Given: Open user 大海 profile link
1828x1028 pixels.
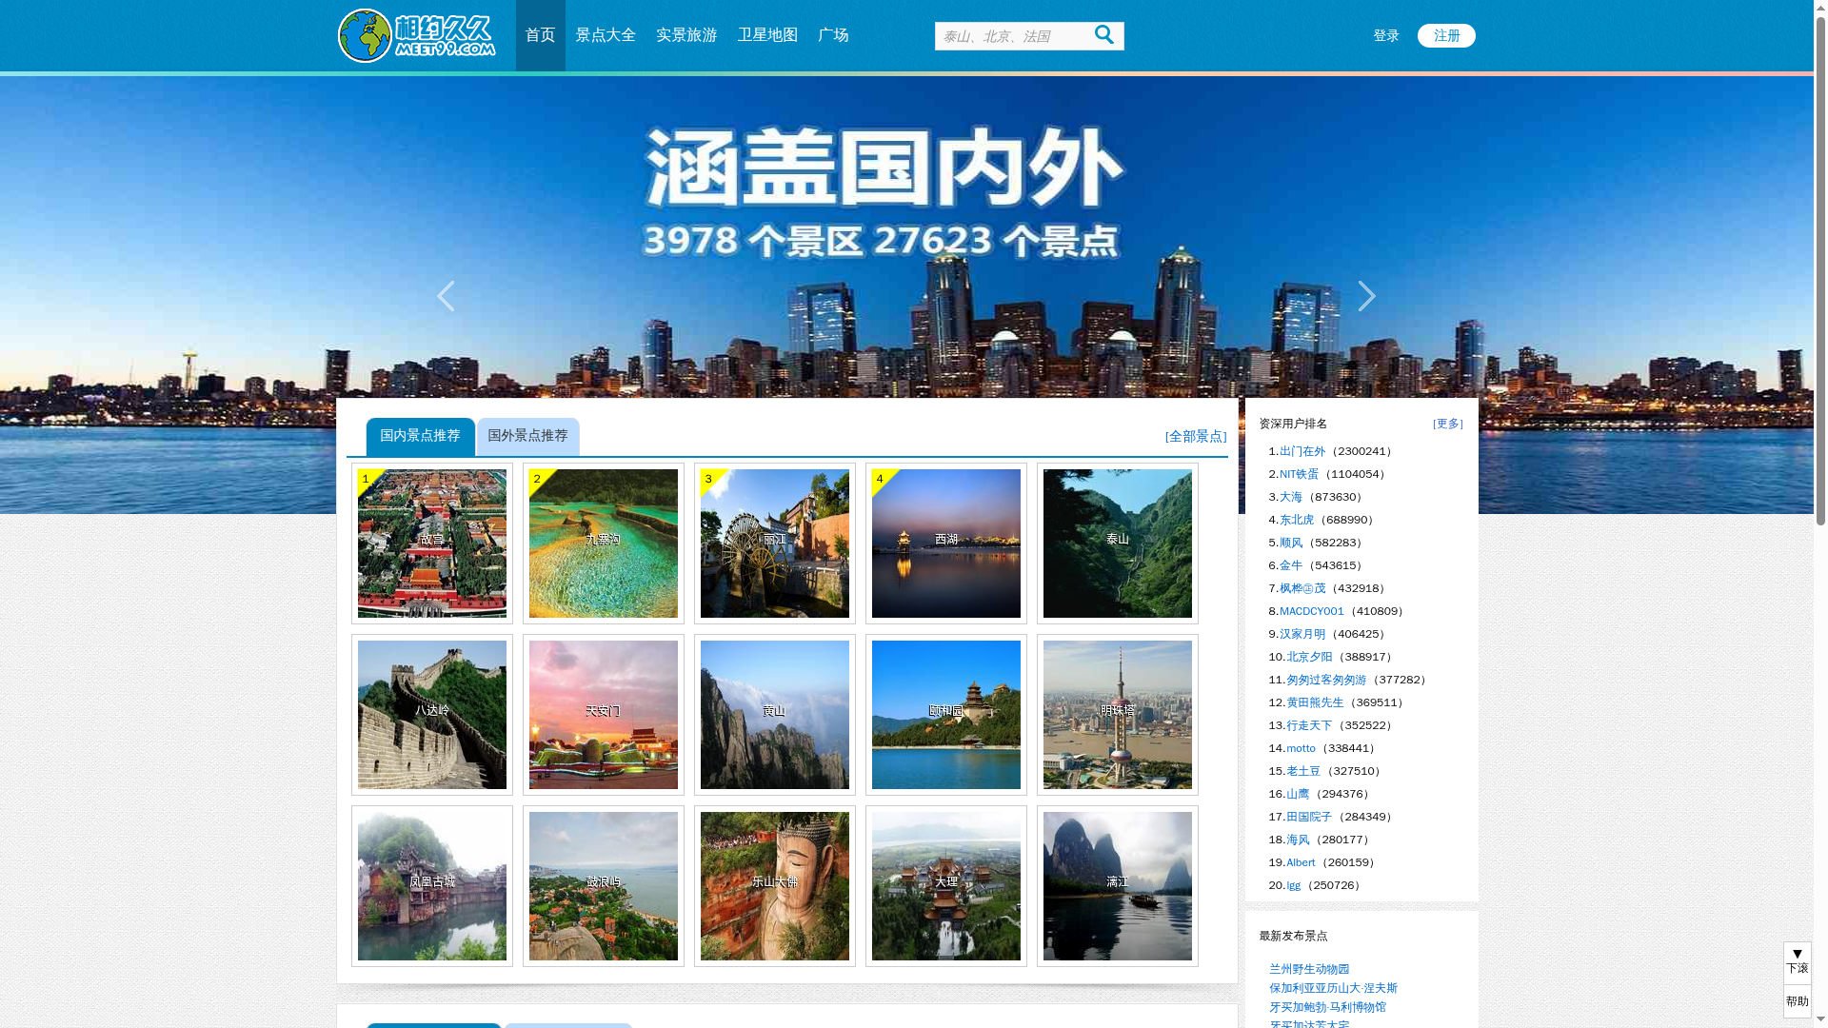Looking at the screenshot, I should (1291, 497).
